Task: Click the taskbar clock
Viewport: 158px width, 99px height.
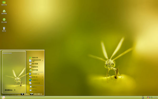Action: 155,97
